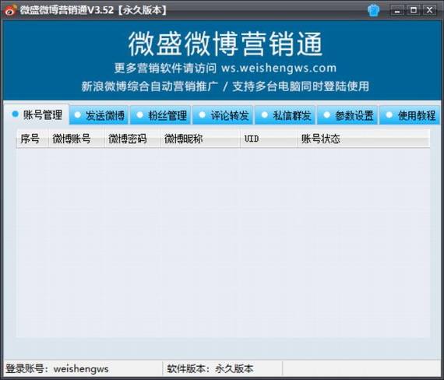The image size is (444, 380).
Task: Switch to the 发送微博 tab
Action: (x=100, y=115)
